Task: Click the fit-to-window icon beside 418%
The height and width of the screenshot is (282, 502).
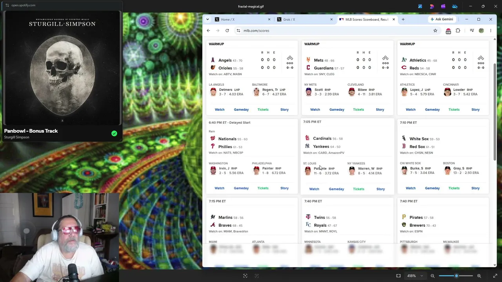Action: (x=398, y=276)
